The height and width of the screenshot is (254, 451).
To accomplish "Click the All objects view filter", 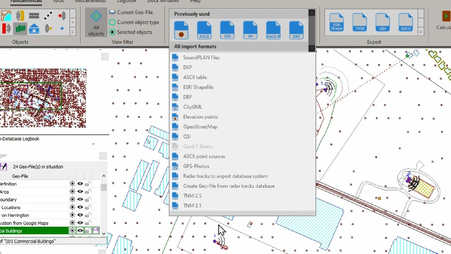I will click(96, 23).
